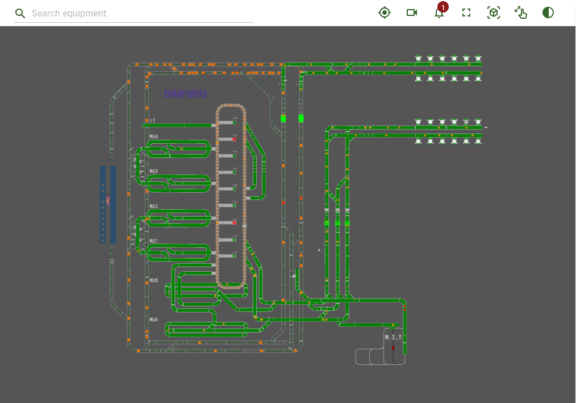Open the video camera view
This screenshot has height=403, width=576.
click(412, 13)
